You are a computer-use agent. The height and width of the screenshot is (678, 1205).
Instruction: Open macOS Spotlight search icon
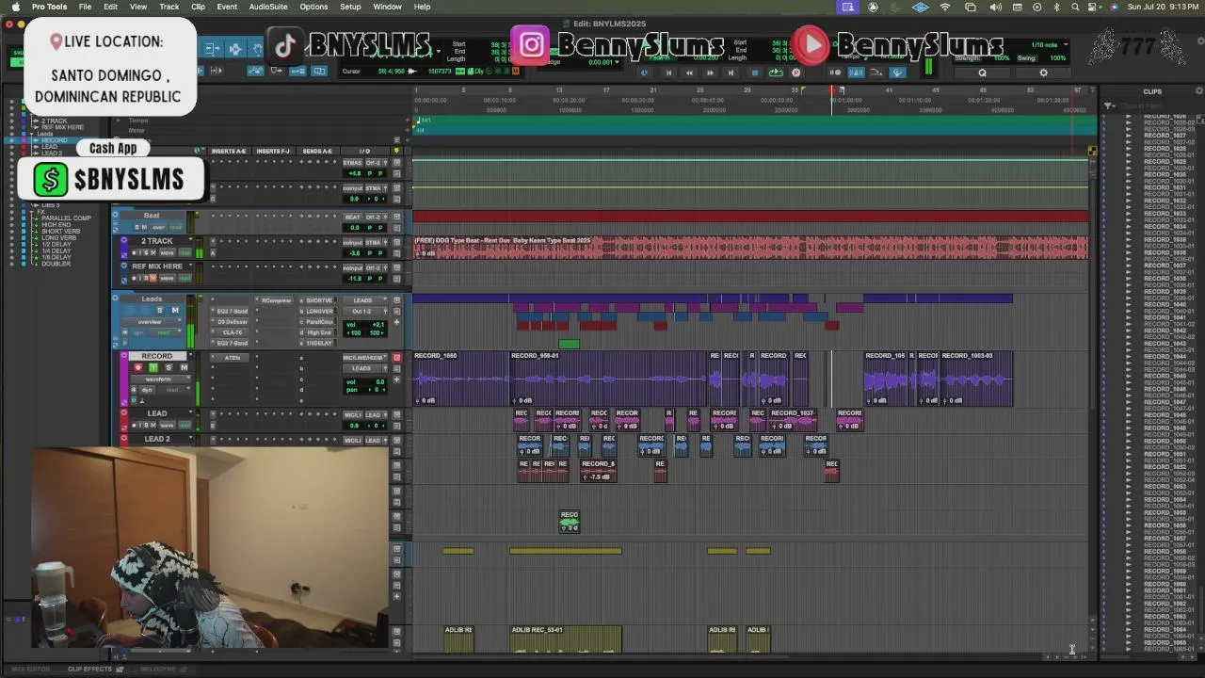tap(1076, 7)
